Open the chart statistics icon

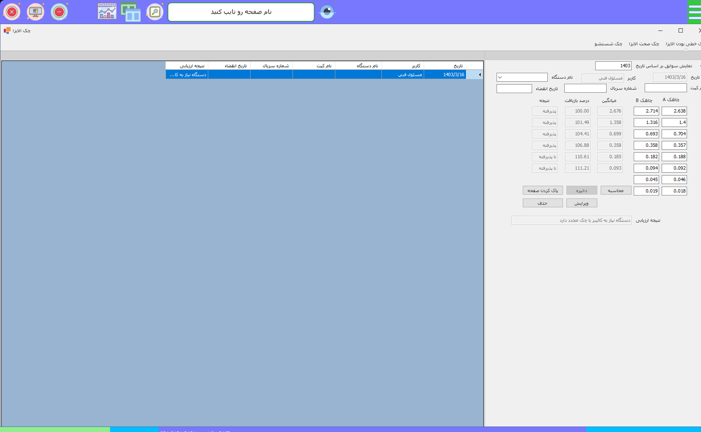coord(107,11)
